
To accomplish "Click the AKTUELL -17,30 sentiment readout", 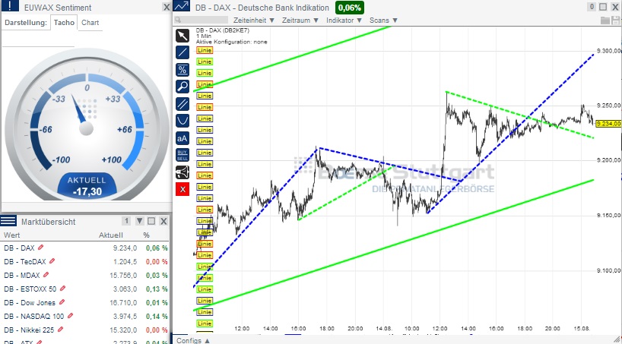I will tap(87, 186).
